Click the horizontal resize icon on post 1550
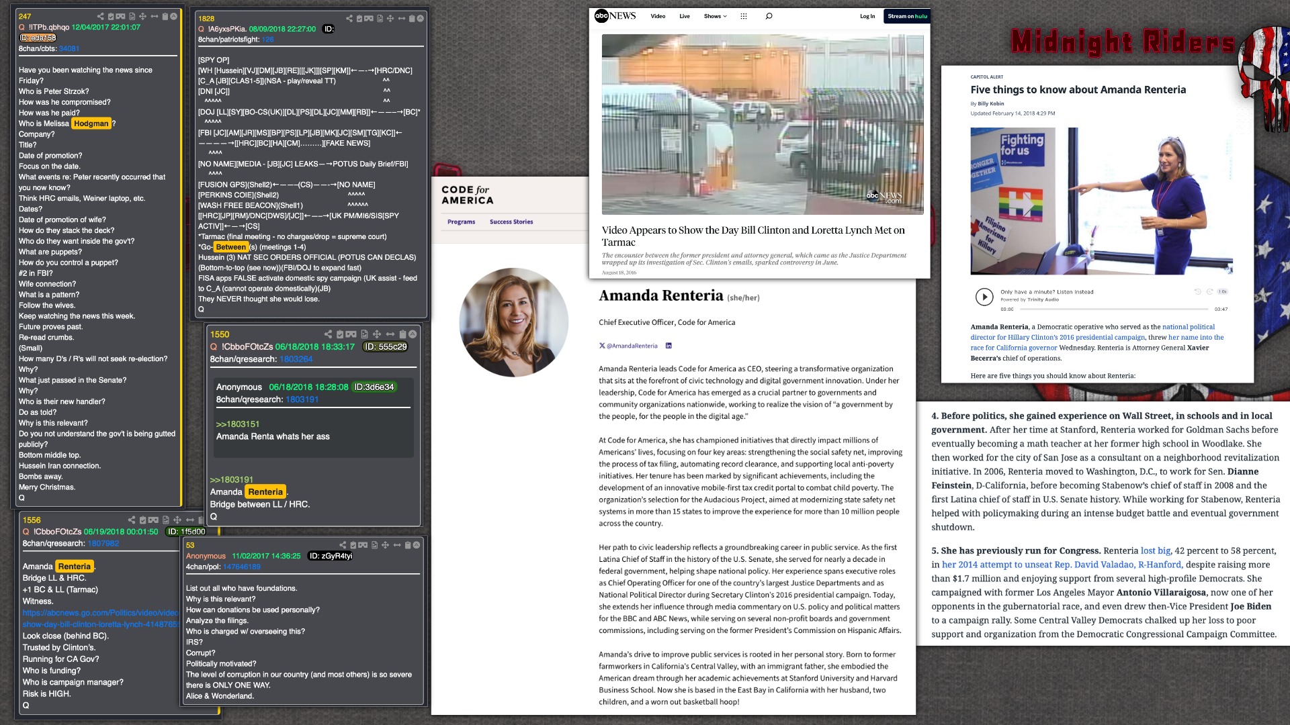 [x=390, y=334]
